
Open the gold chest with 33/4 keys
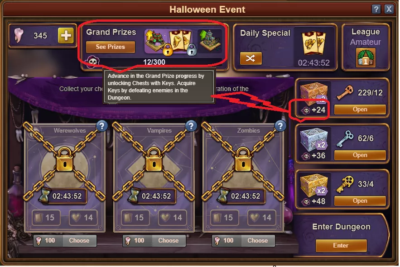click(360, 201)
